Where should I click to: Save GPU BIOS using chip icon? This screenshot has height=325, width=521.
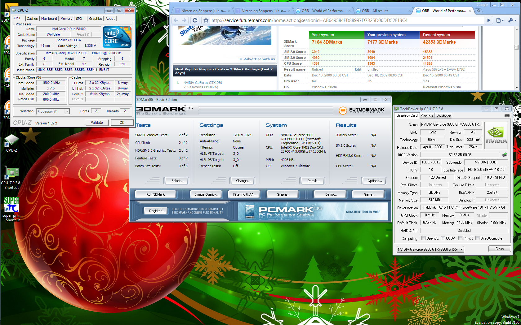click(x=505, y=154)
